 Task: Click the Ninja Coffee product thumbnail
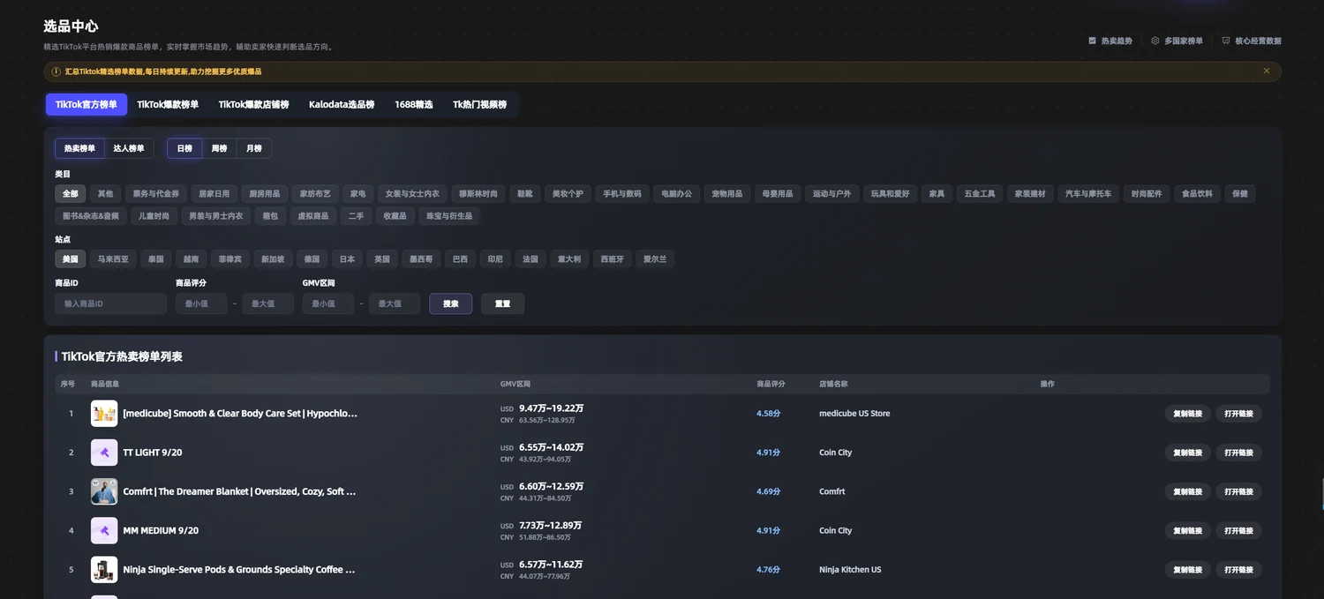(104, 569)
